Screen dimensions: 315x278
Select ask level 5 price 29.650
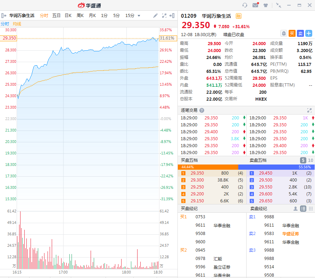266,201
